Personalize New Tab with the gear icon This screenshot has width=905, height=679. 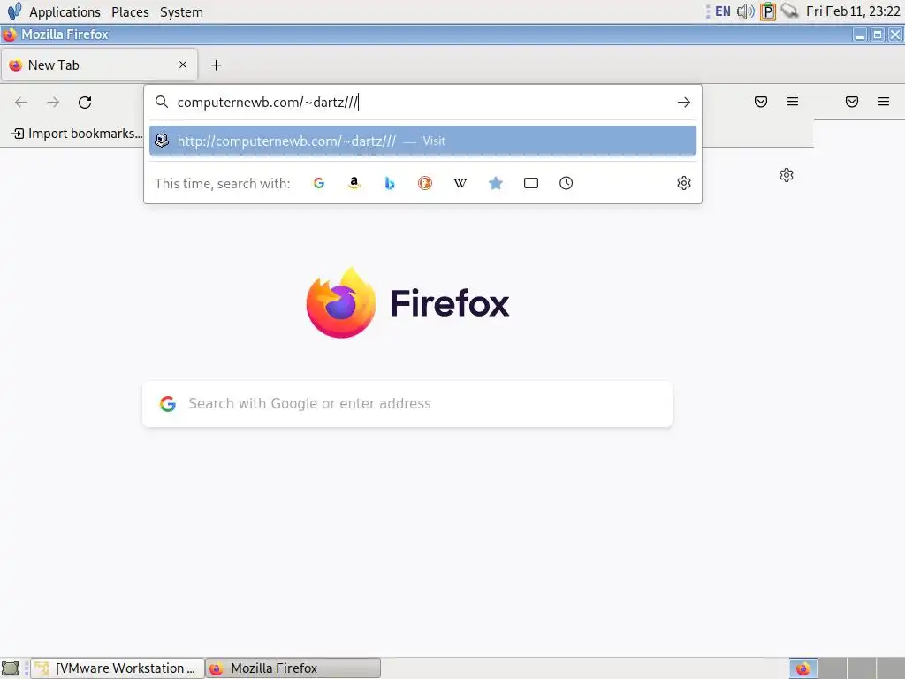(786, 175)
